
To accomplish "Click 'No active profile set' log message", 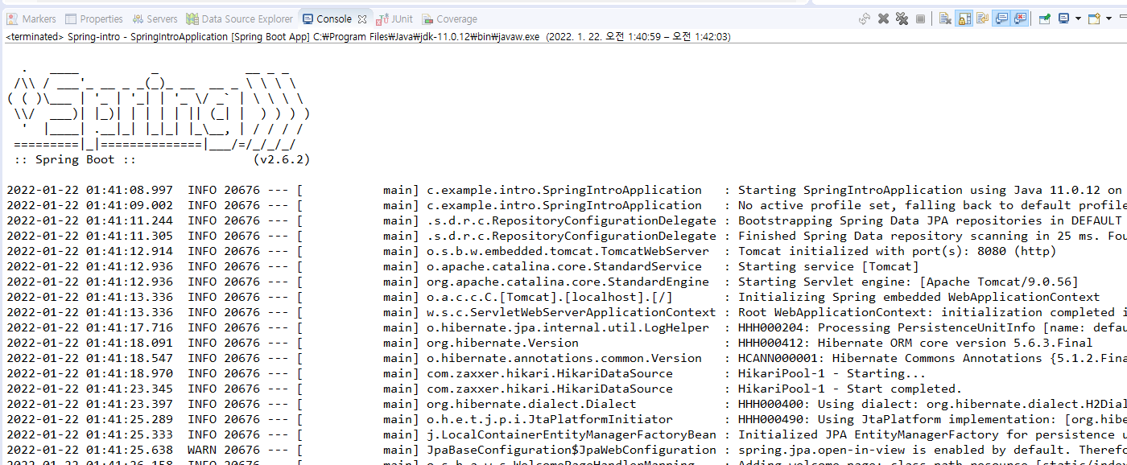I will (x=814, y=205).
